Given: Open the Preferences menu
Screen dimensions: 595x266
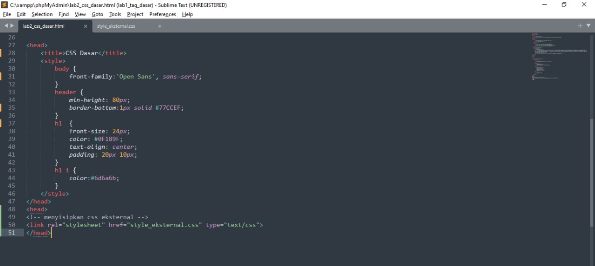Looking at the screenshot, I should point(163,14).
